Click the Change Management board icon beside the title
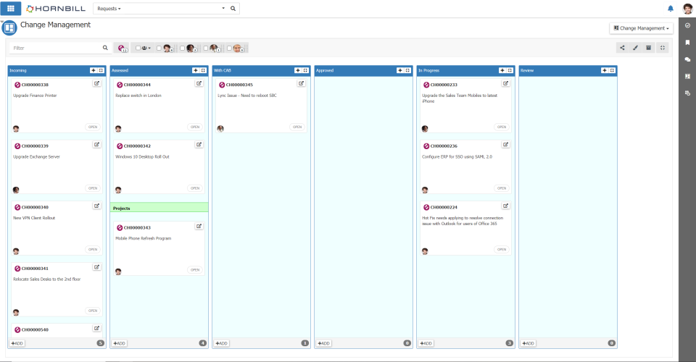 tap(9, 28)
